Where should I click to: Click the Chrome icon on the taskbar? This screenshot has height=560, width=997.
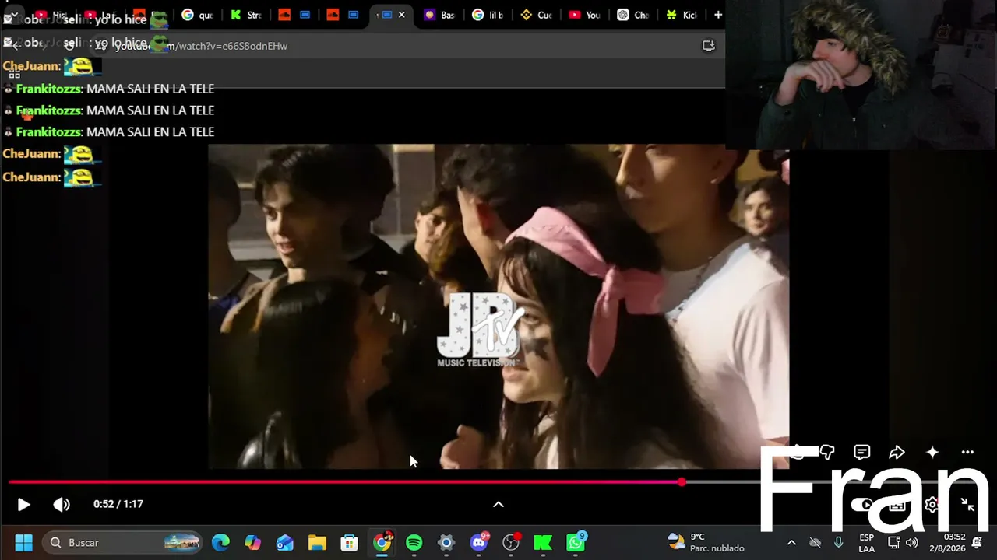pyautogui.click(x=382, y=542)
